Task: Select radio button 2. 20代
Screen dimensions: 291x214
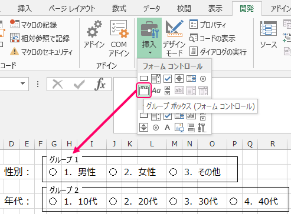Action: point(113,201)
